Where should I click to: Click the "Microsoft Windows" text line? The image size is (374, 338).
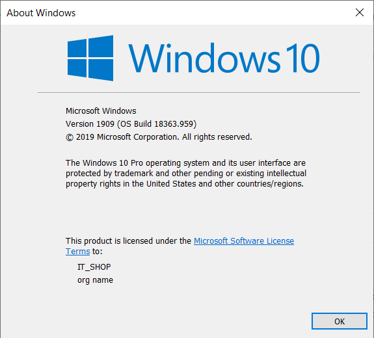point(101,111)
